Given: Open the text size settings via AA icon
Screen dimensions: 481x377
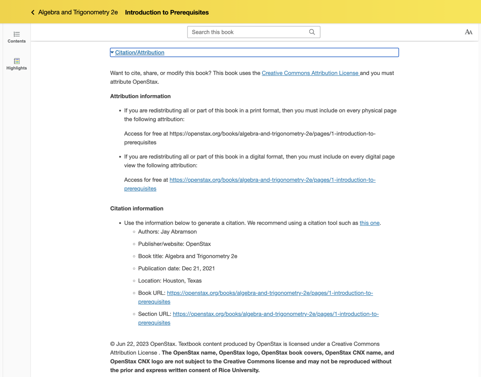Looking at the screenshot, I should pyautogui.click(x=468, y=32).
